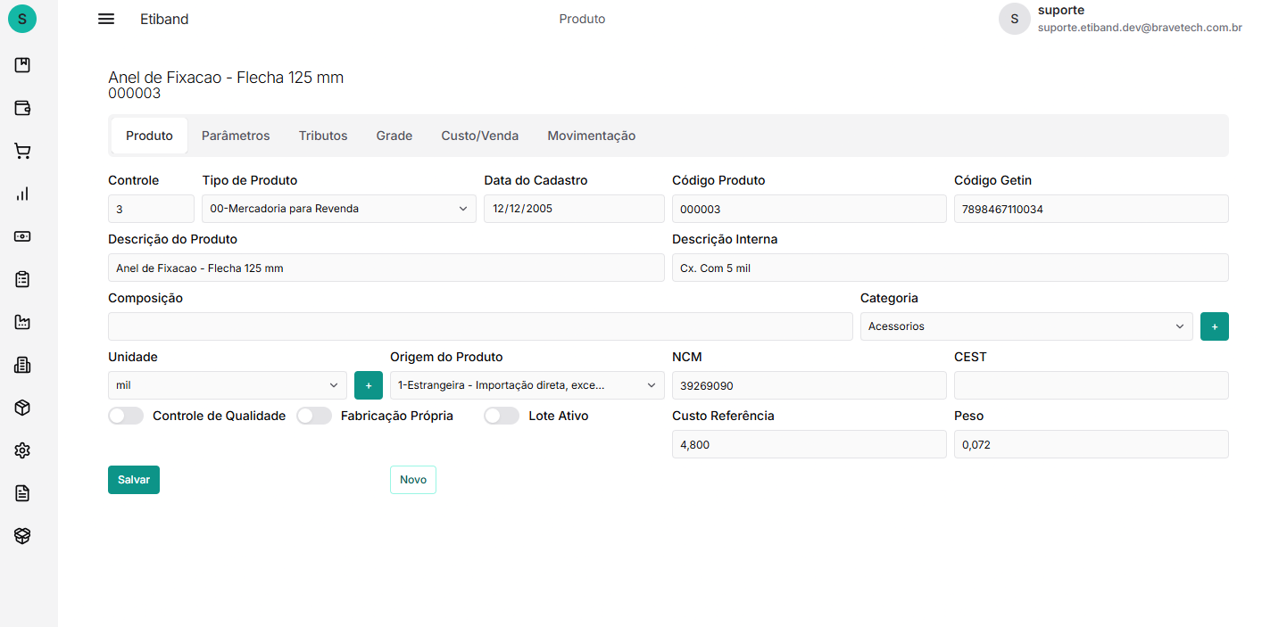Open the Categoria dropdown
The image size is (1262, 627).
pos(1025,326)
